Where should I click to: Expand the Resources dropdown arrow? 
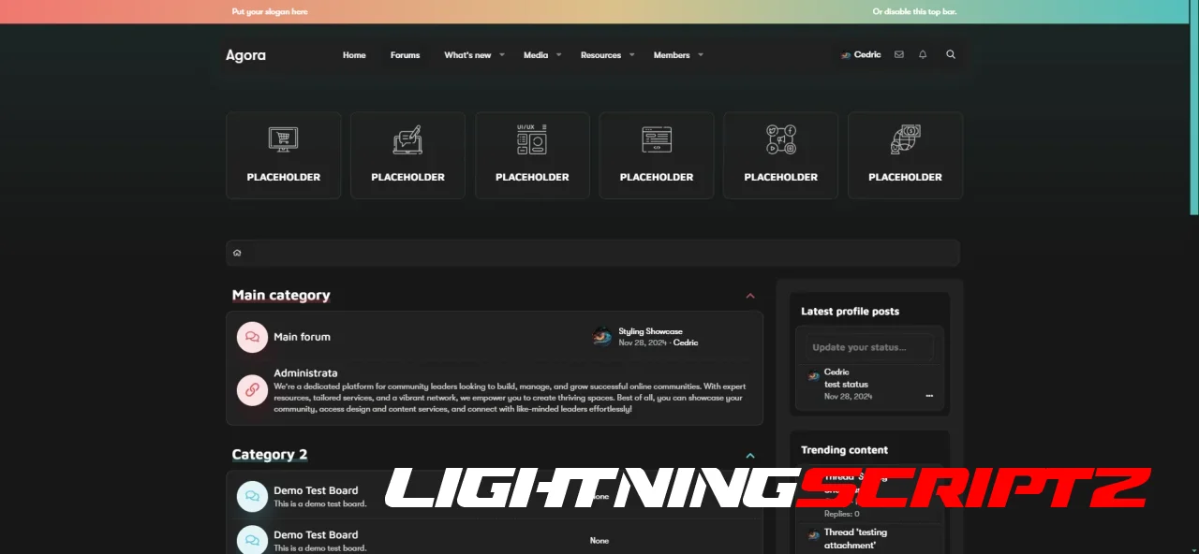coord(631,55)
